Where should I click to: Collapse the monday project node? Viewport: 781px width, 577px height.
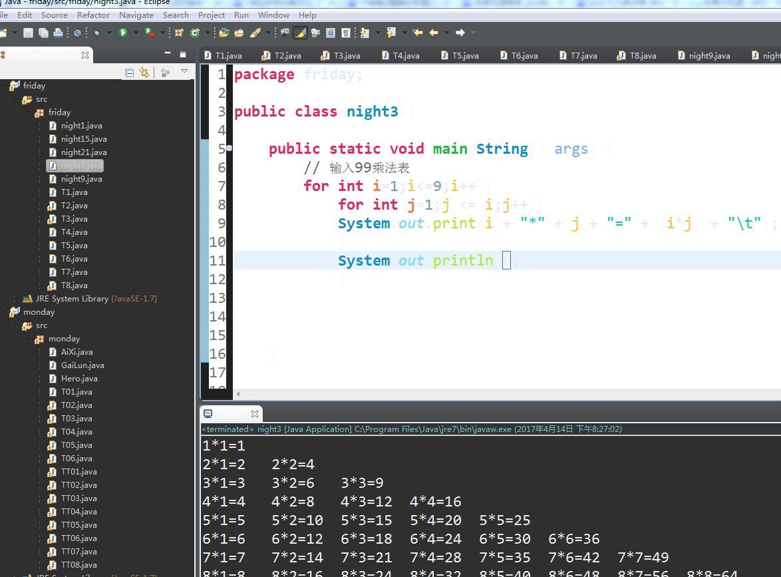(3, 312)
